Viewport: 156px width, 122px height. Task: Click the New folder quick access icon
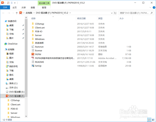pos(12,3)
